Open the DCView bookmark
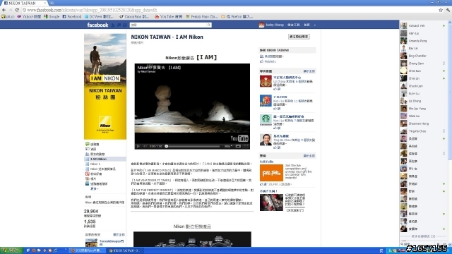 [x=99, y=17]
